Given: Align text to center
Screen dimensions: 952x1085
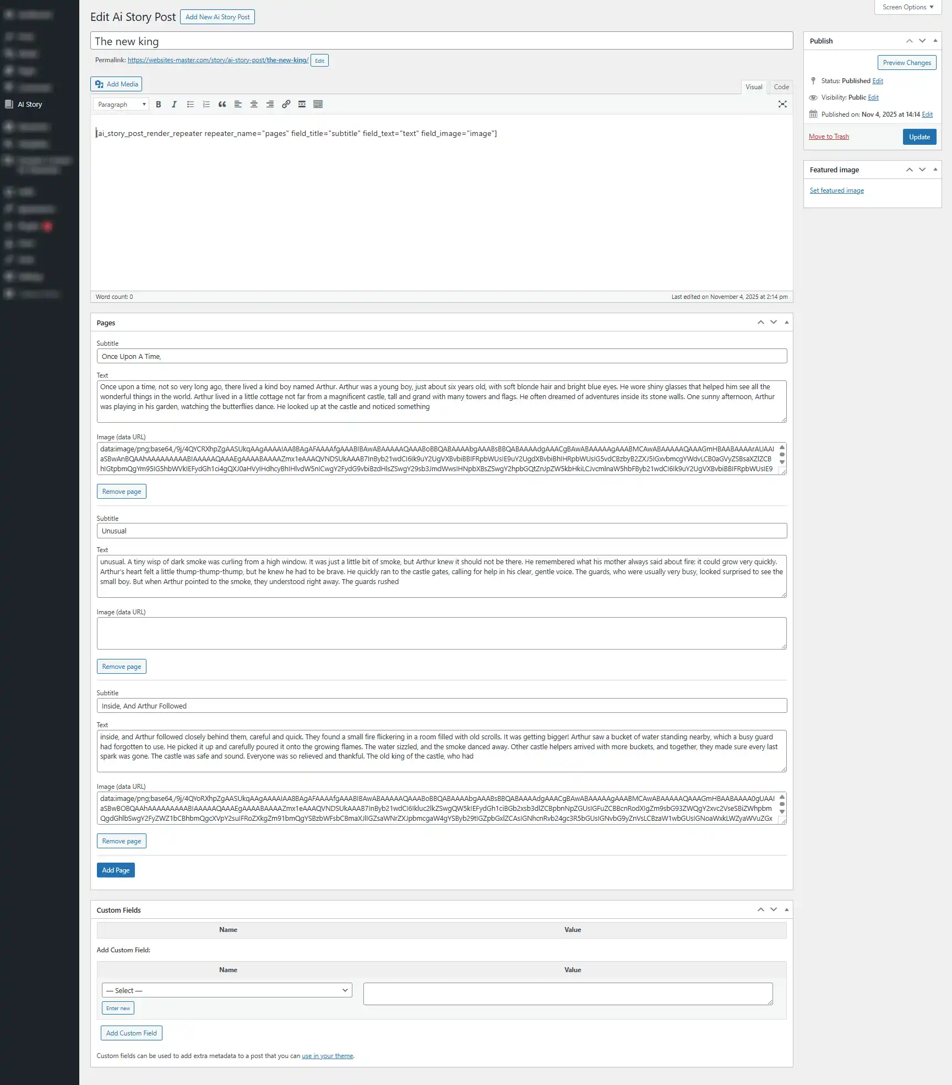Looking at the screenshot, I should coord(254,104).
